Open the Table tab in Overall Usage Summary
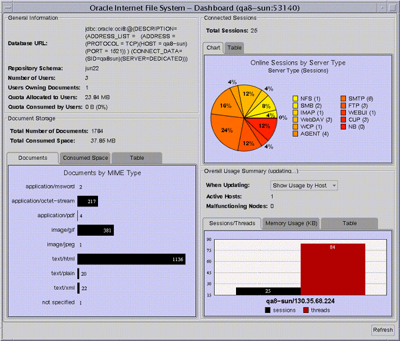Screen dimensions: 400x341 pyautogui.click(x=349, y=224)
